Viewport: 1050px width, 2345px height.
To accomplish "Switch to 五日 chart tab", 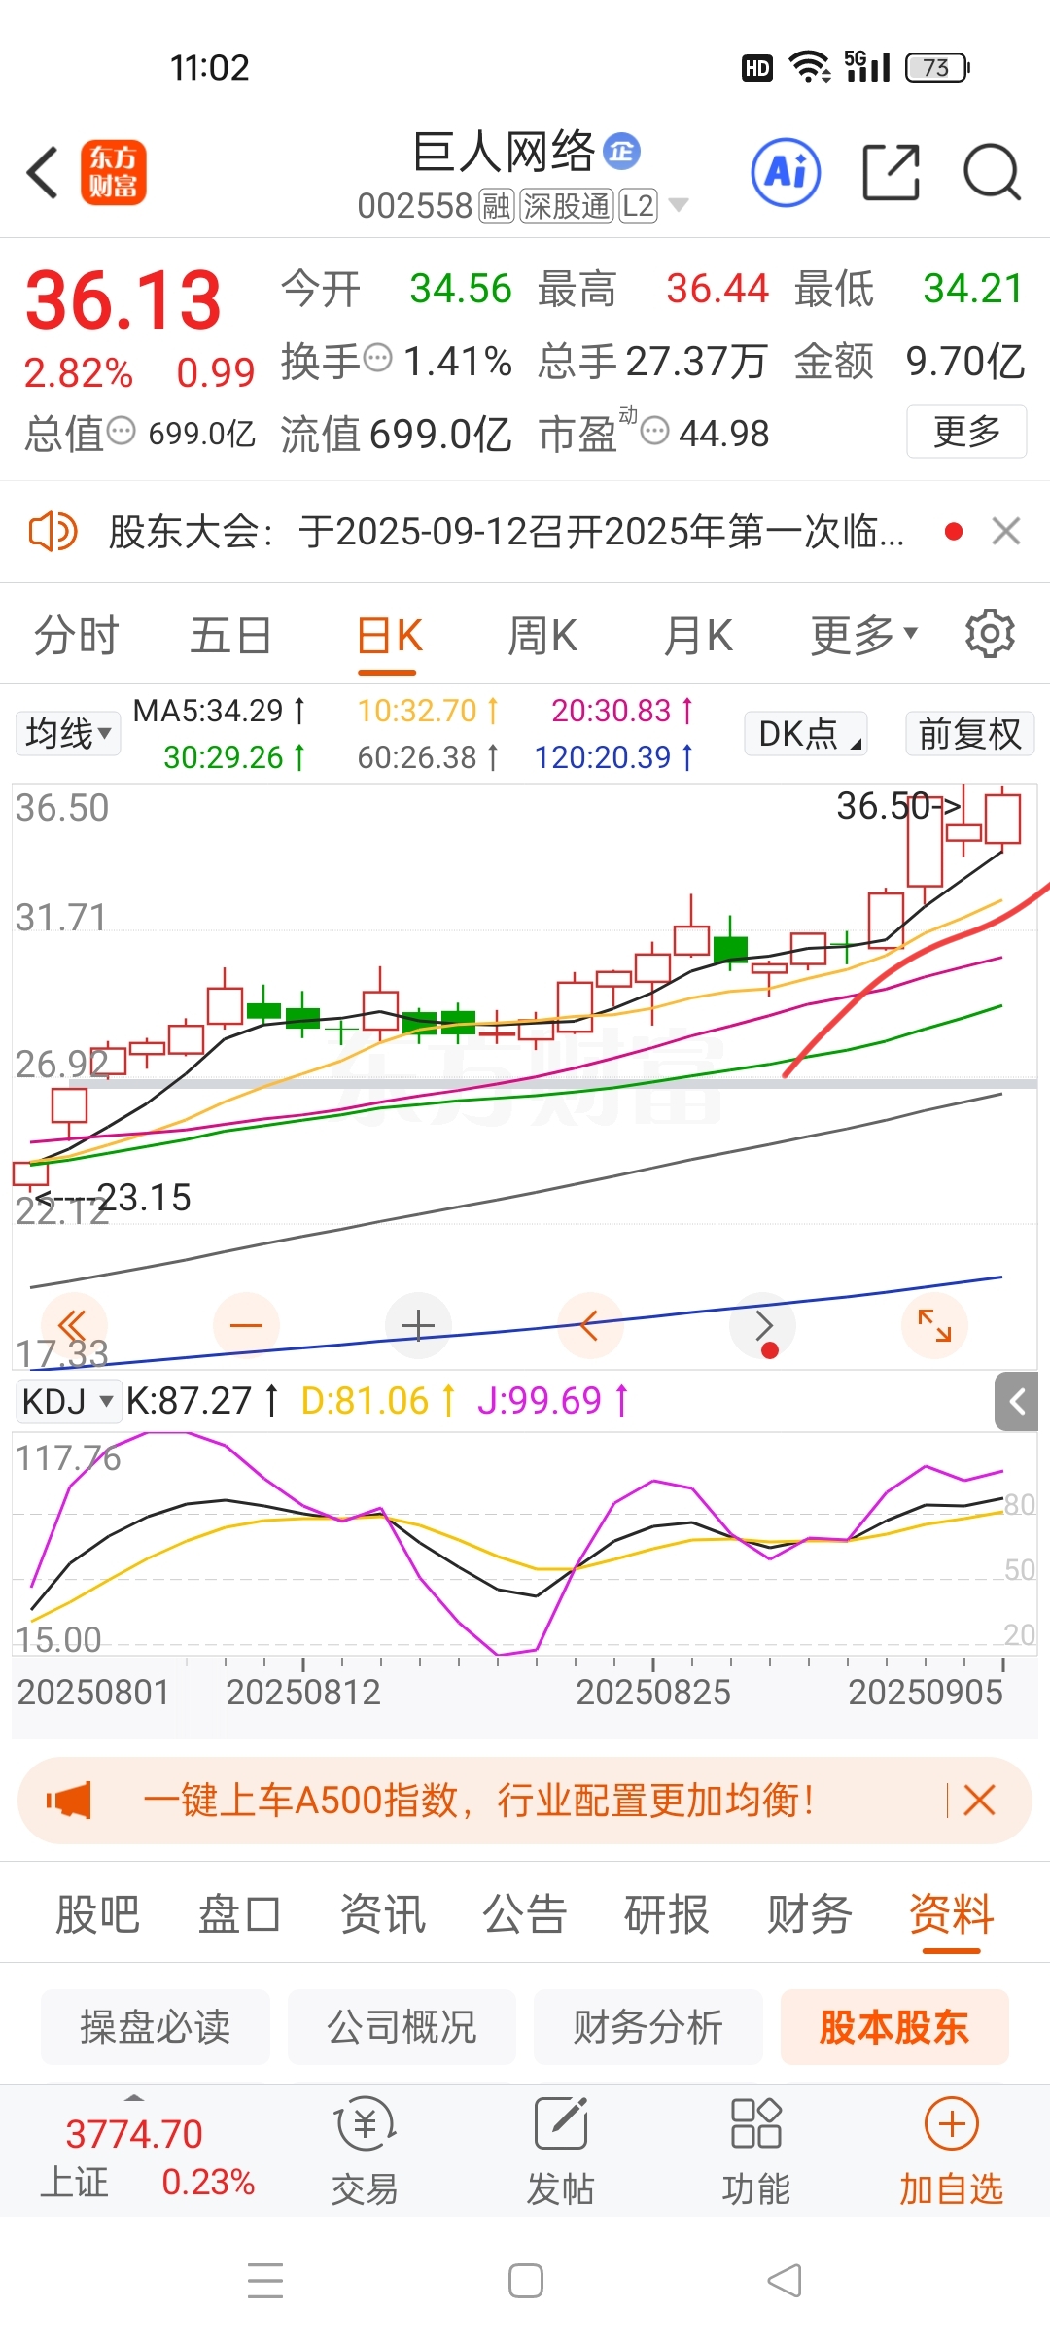I will 230,635.
